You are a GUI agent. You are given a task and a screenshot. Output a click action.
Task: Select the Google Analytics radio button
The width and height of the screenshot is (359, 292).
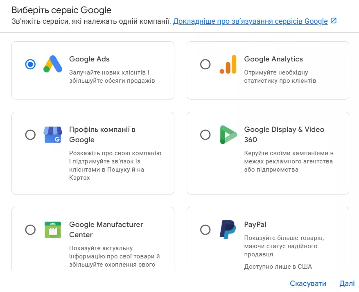[205, 64]
